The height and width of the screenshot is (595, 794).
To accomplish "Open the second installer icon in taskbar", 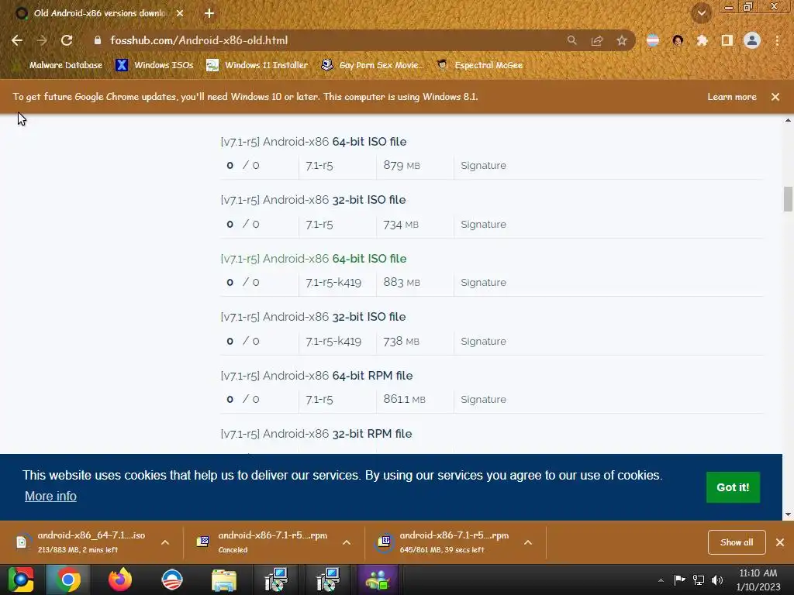I will click(x=328, y=580).
